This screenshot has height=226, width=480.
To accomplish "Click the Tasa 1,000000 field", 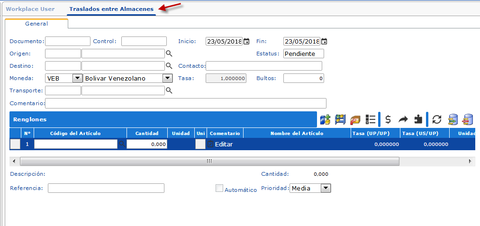I will coord(226,78).
